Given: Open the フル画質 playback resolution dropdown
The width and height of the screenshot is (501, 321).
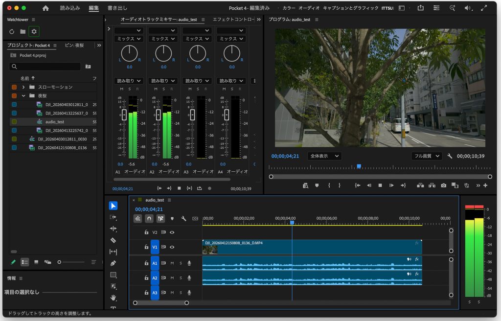Looking at the screenshot, I should tap(426, 156).
